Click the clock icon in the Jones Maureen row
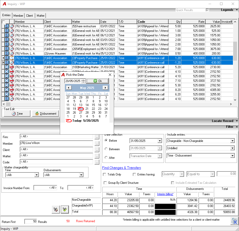 click(12, 54)
